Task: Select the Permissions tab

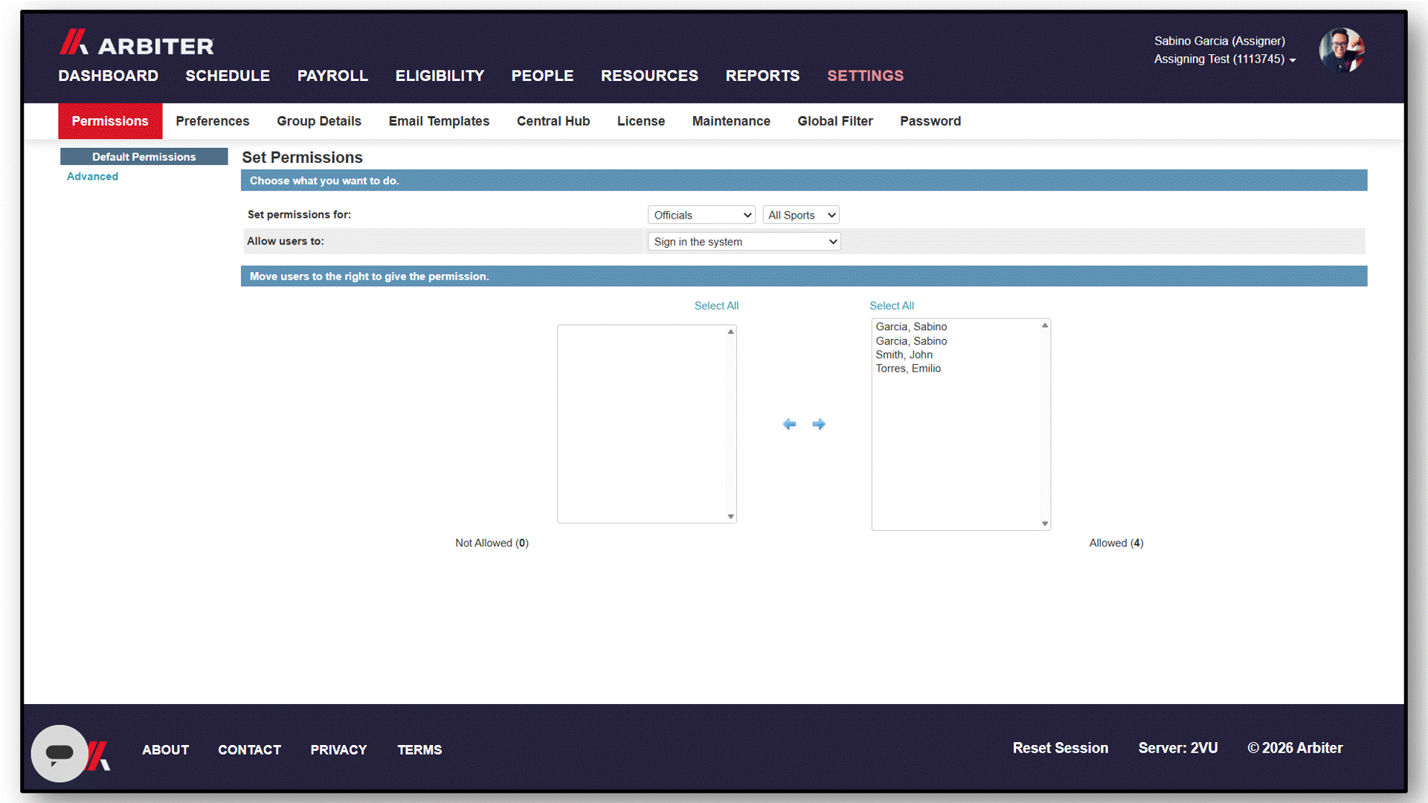Action: pyautogui.click(x=110, y=121)
